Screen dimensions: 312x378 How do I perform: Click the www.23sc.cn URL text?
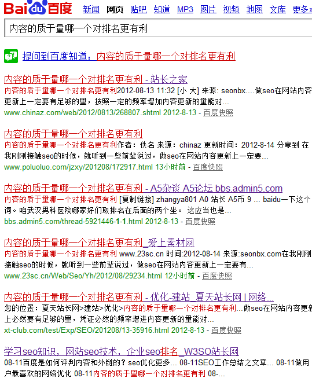pyautogui.click(x=83, y=276)
